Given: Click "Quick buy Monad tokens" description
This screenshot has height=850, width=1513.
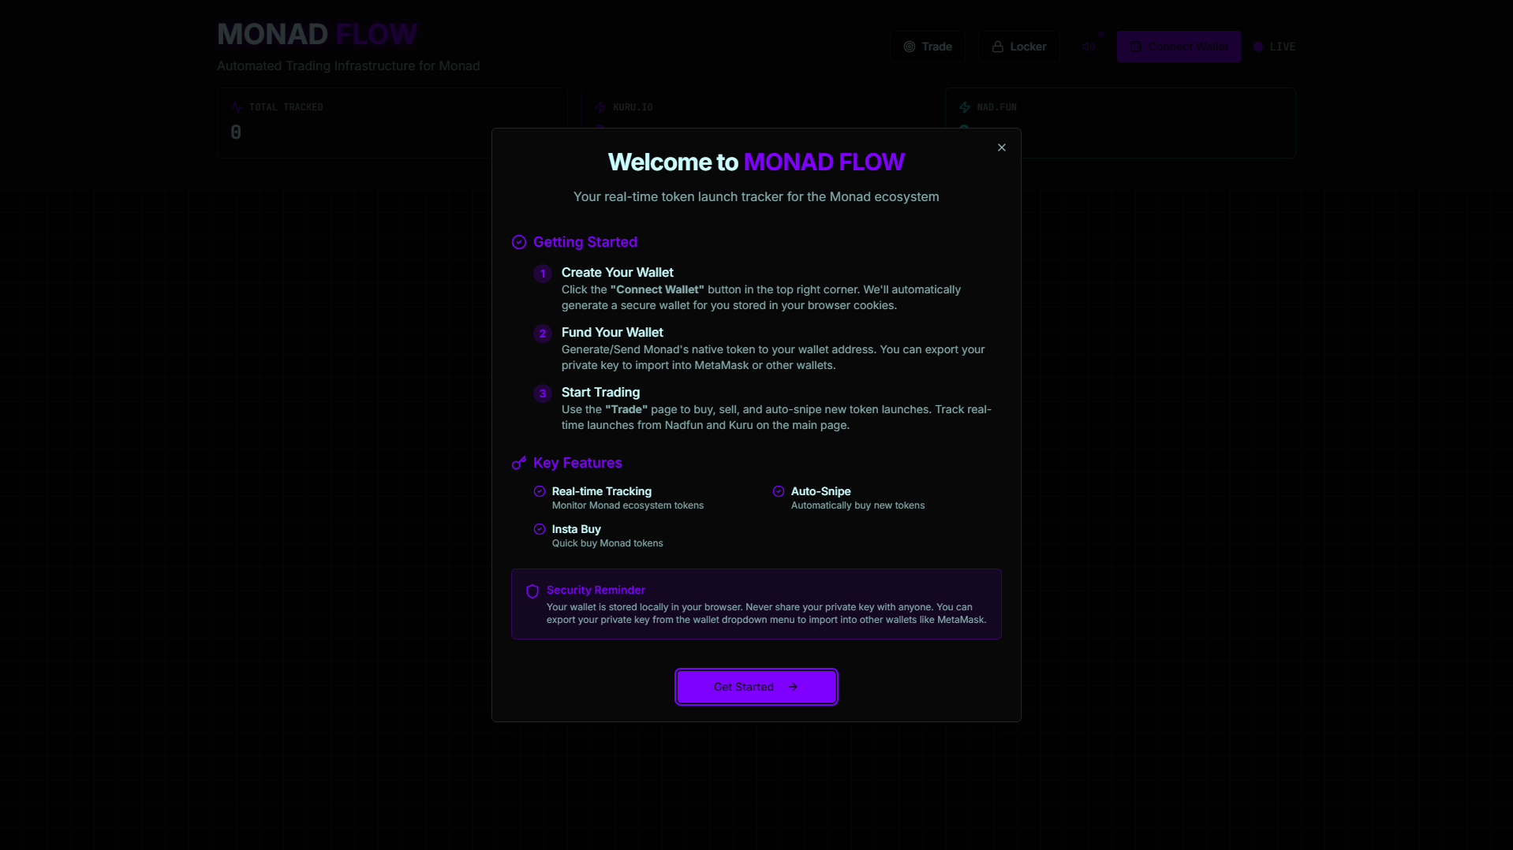Looking at the screenshot, I should [x=607, y=543].
